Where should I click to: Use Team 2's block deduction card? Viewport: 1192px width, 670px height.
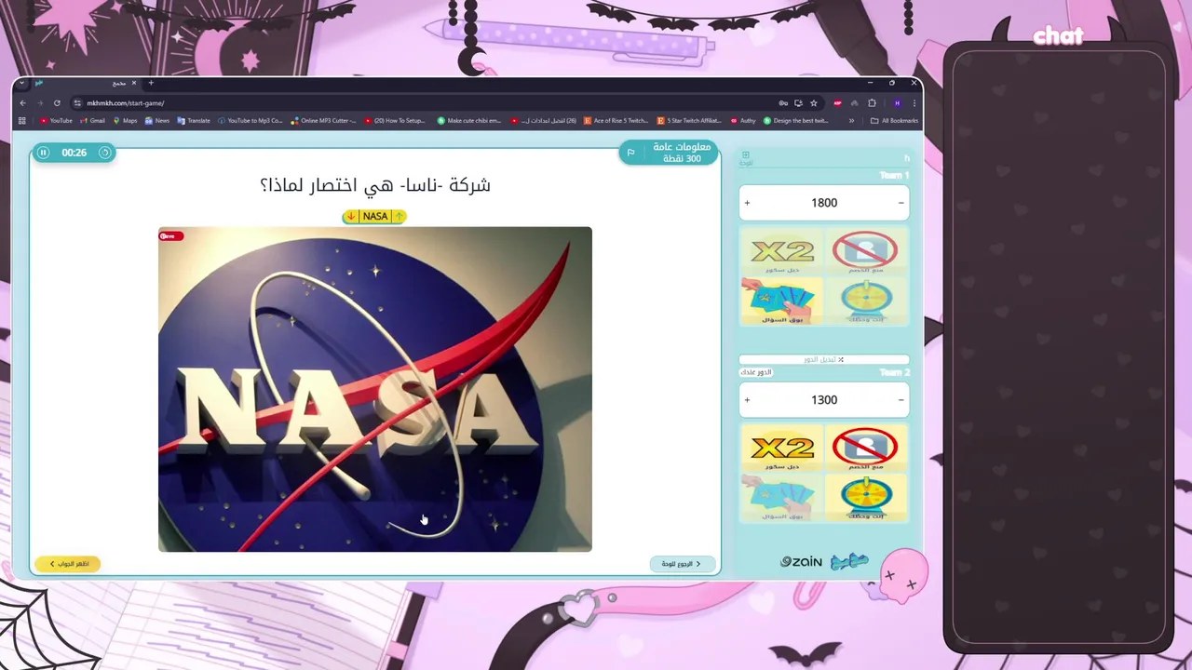pyautogui.click(x=865, y=449)
